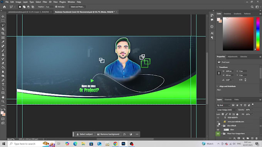This screenshot has height=147, width=262.
Task: Click the Select and Mask button
Action: [x=77, y=7]
